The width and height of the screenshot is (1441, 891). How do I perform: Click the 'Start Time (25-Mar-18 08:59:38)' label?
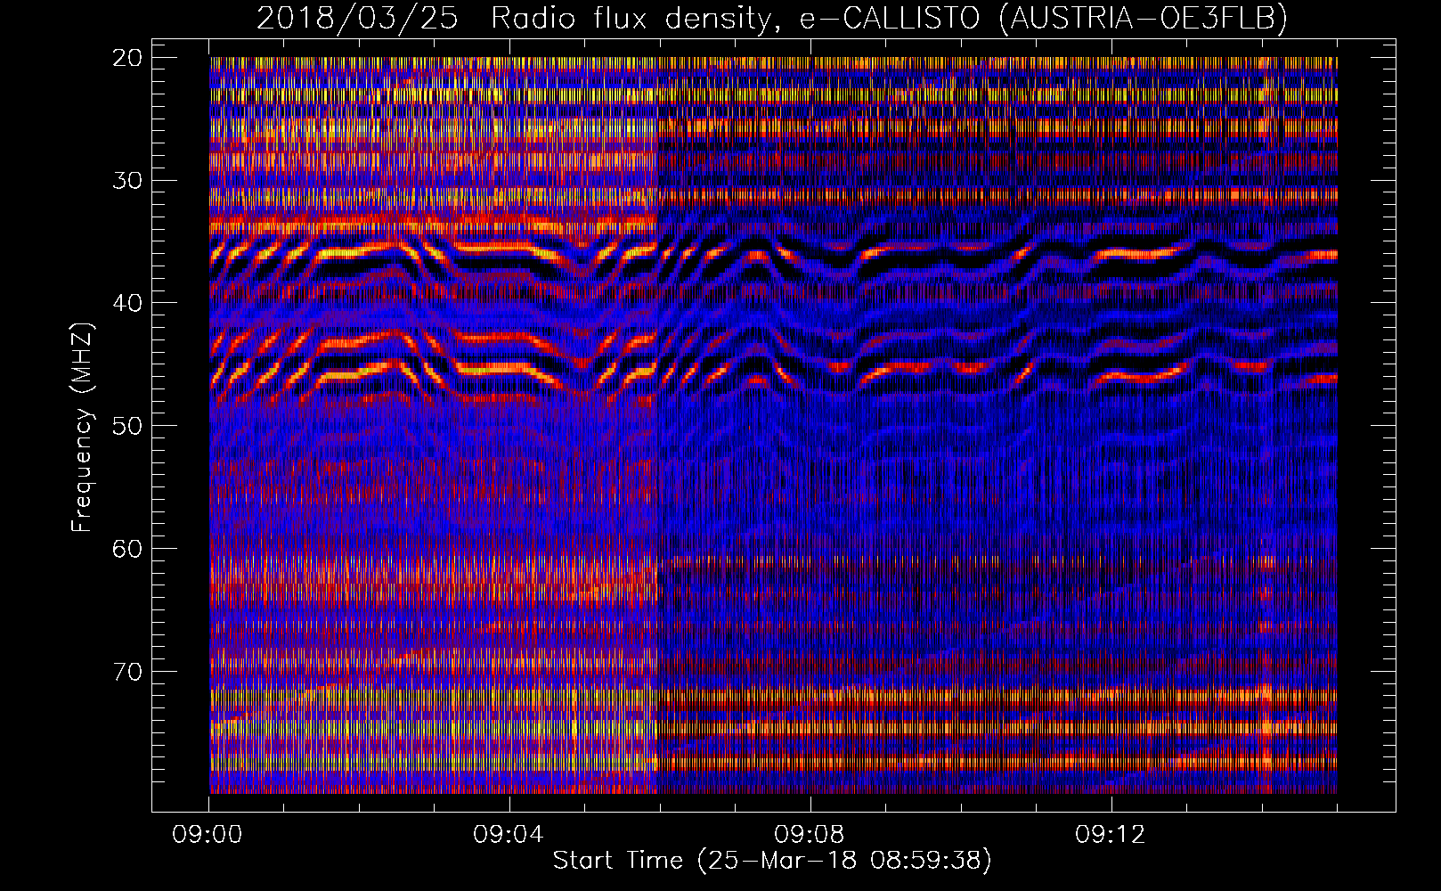[772, 861]
